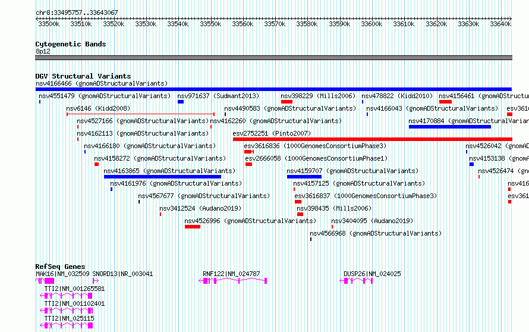Image resolution: width=529 pixels, height=332 pixels.
Task: Select blue bar under nsv4170884
Action: pos(450,127)
